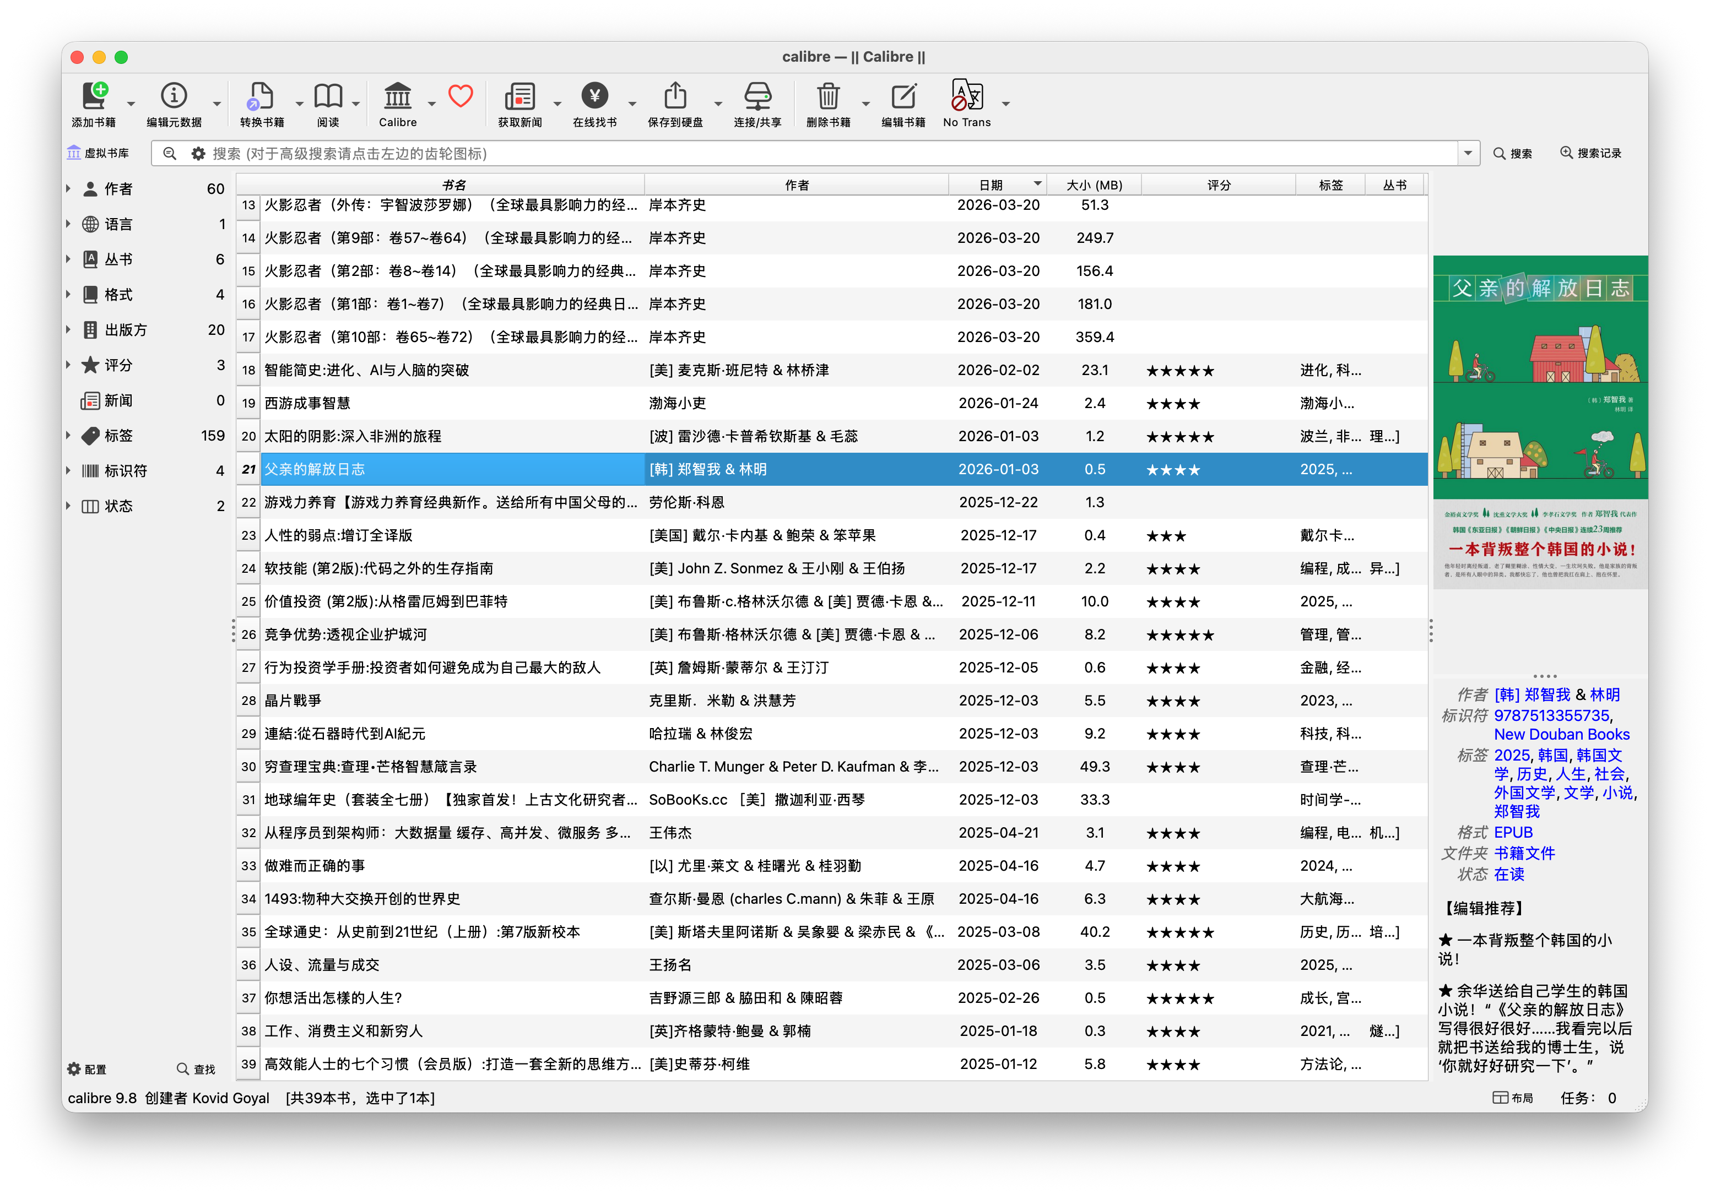Open the Convert books dropdown arrow
The width and height of the screenshot is (1710, 1194).
tap(299, 104)
